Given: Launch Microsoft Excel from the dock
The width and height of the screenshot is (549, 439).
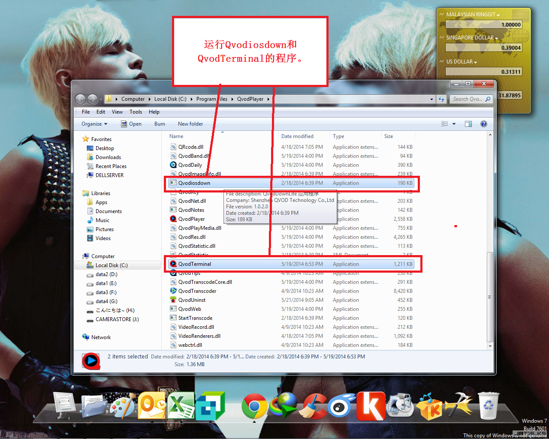Looking at the screenshot, I should (x=181, y=405).
